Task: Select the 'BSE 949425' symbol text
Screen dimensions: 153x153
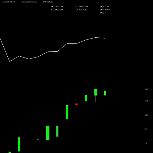Action: (x=48, y=2)
